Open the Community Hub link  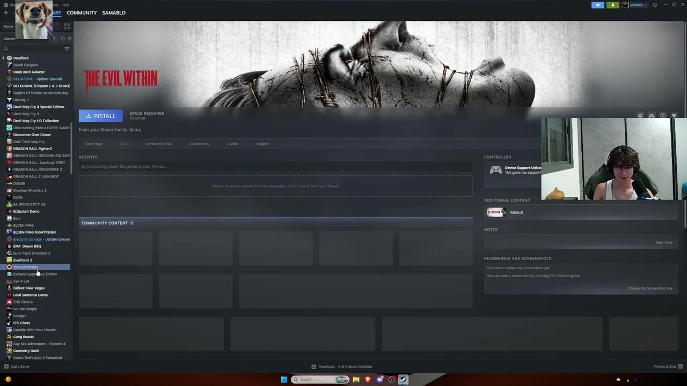[x=158, y=144]
